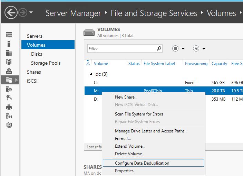Viewport: 243px width, 176px height.
Task: Open Shares in the navigation pane
Action: coord(34,72)
